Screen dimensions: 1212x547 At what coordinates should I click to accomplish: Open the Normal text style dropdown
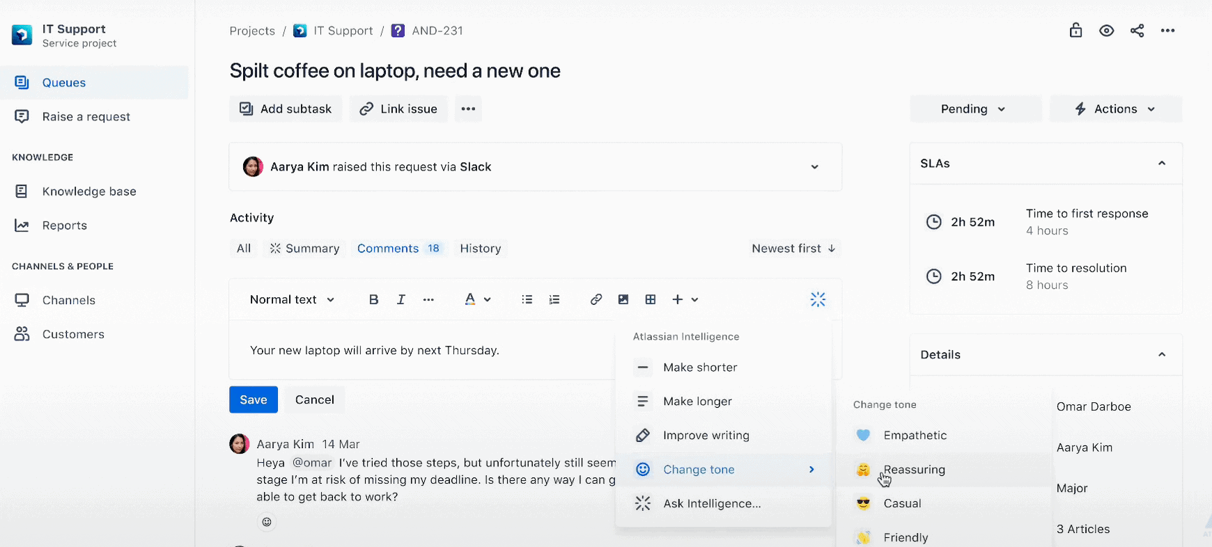[293, 299]
